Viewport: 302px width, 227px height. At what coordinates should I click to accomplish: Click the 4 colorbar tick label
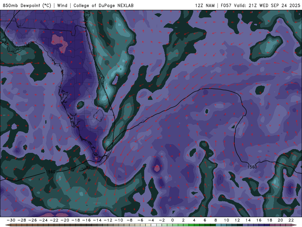[194, 220]
